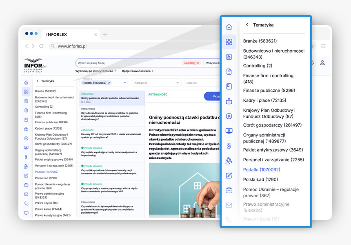Open the gavel icon in the enlarged sidebar

[x=229, y=160]
